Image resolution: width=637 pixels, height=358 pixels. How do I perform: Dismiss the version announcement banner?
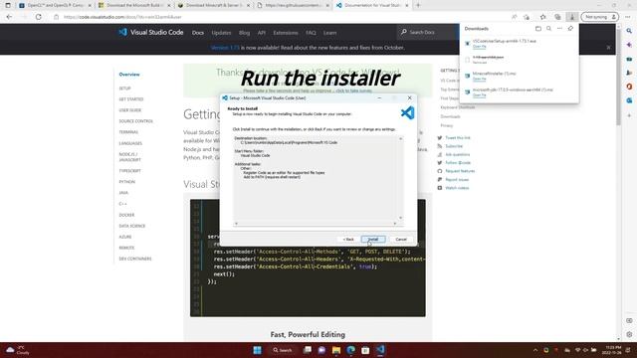click(608, 48)
